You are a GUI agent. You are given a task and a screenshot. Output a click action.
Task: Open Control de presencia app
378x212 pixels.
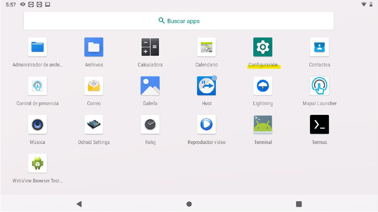click(37, 86)
